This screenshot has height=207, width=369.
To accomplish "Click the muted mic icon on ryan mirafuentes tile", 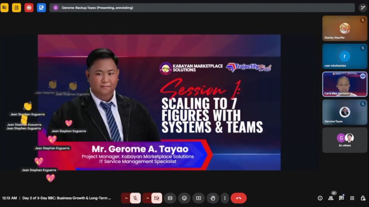I will pos(363,48).
